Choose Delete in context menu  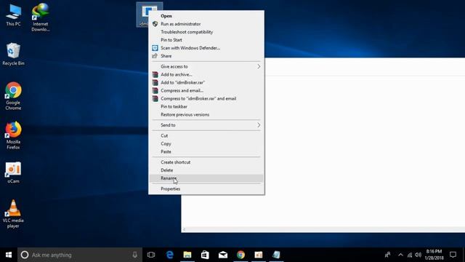206,170
